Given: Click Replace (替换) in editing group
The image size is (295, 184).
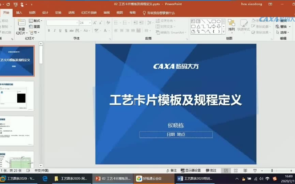Looking at the screenshot, I should click(283, 27).
